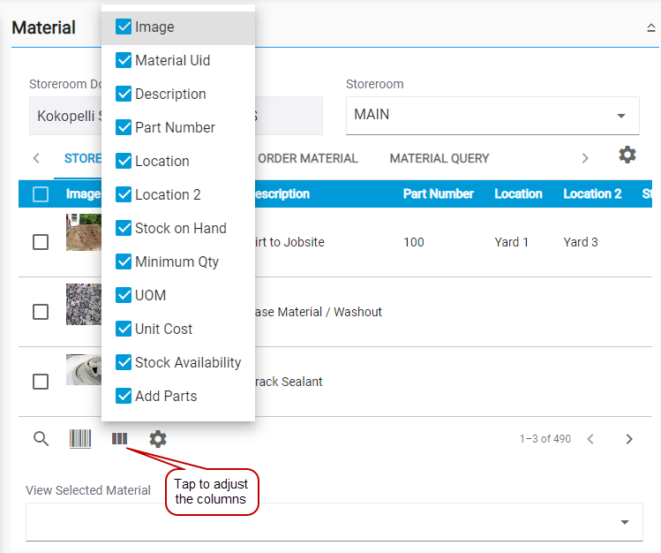The width and height of the screenshot is (661, 553).
Task: Click the adjust columns icon
Action: (x=119, y=439)
